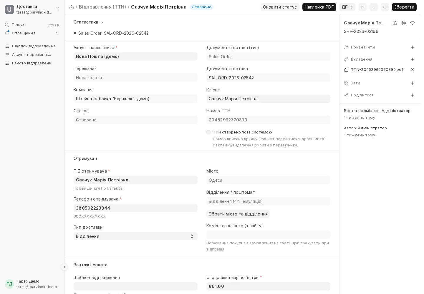Viewport: 424px width, 294px height.
Task: Open the three-dots more options menu
Action: [x=385, y=7]
